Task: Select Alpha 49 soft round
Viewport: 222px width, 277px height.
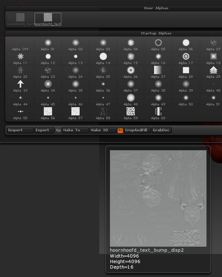Action: (158, 100)
